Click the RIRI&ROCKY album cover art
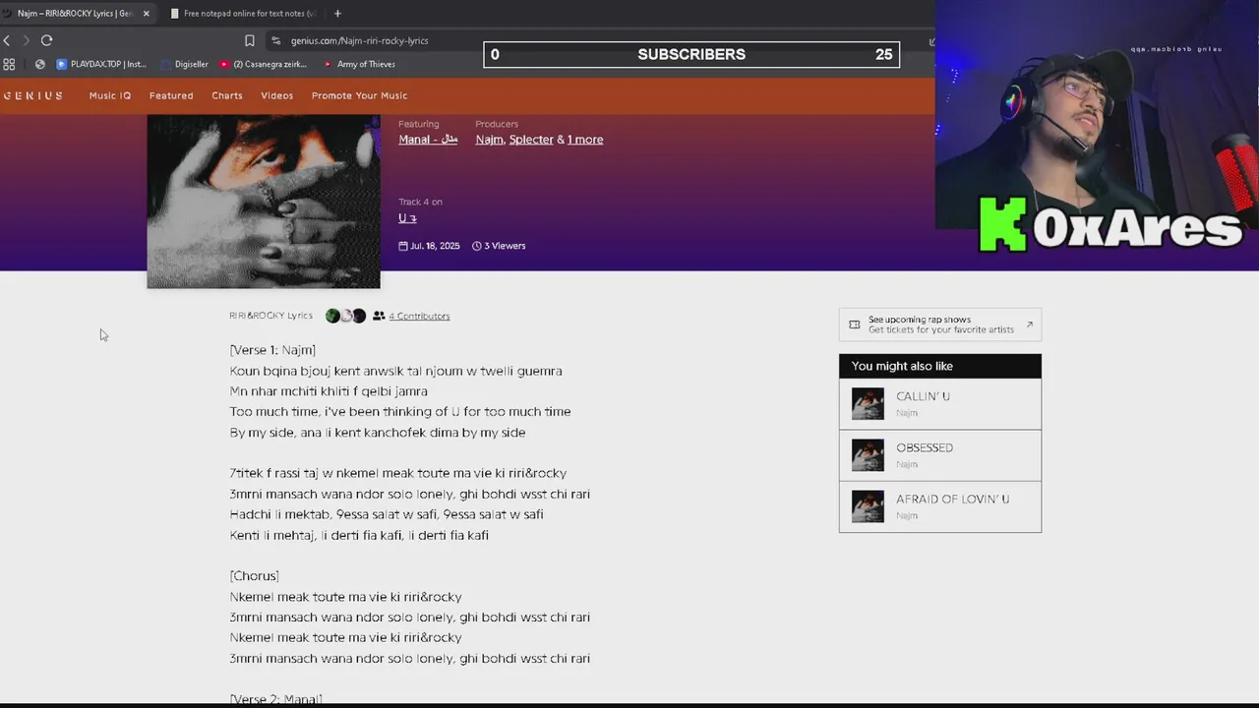1259x708 pixels. pos(264,202)
